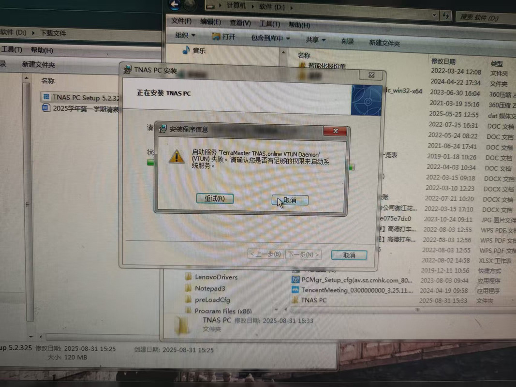516x387 pixels.
Task: Click the refresh button beside address bar
Action: click(446, 15)
